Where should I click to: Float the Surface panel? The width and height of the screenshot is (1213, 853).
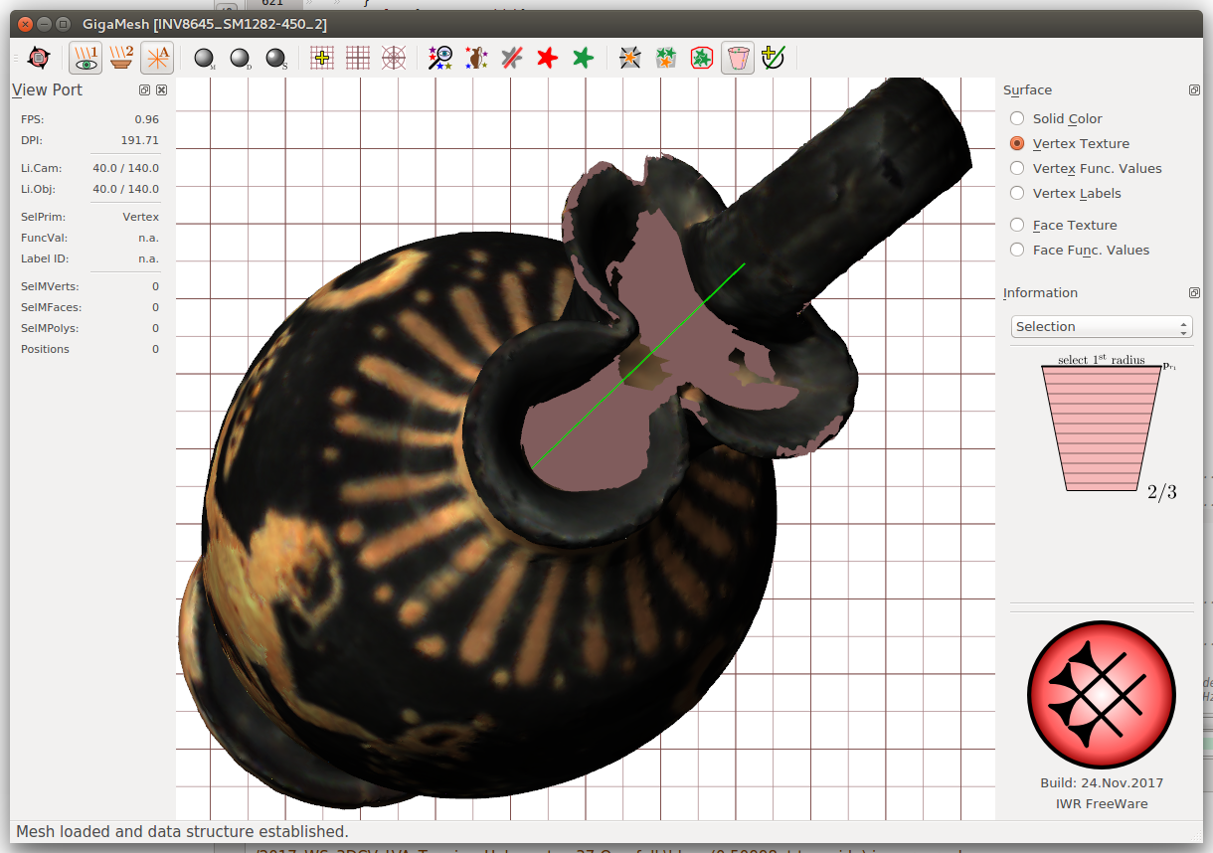point(1194,89)
